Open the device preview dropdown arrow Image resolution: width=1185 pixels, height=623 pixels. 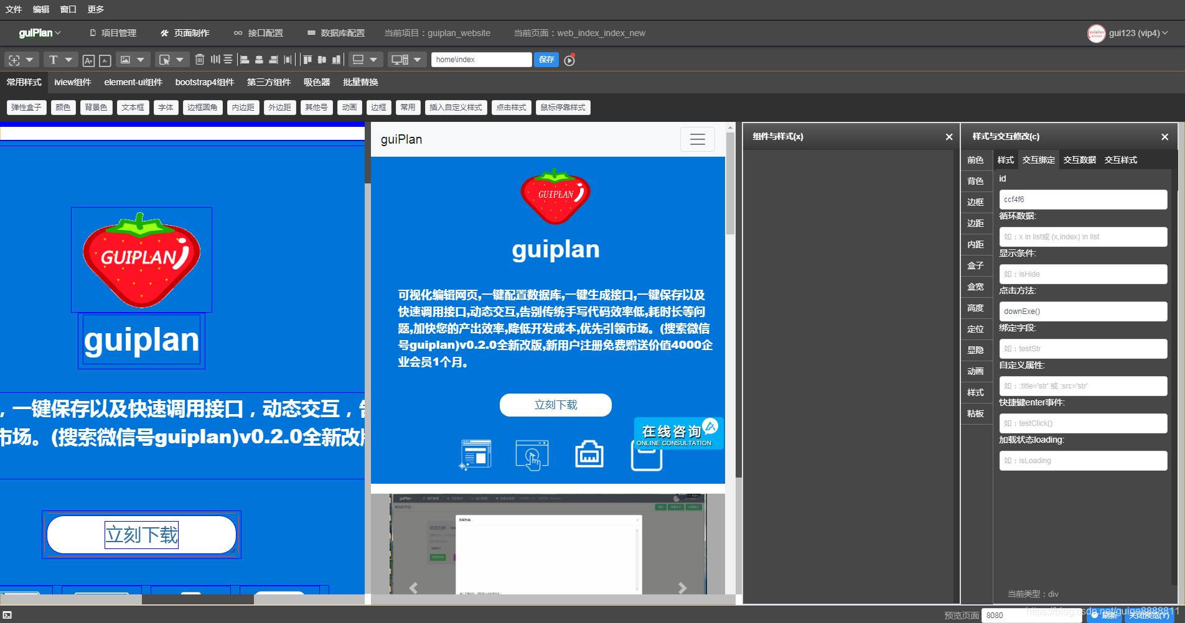point(418,60)
